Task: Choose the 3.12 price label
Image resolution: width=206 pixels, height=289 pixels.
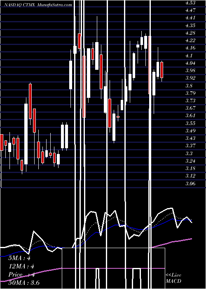Action: tap(190, 176)
